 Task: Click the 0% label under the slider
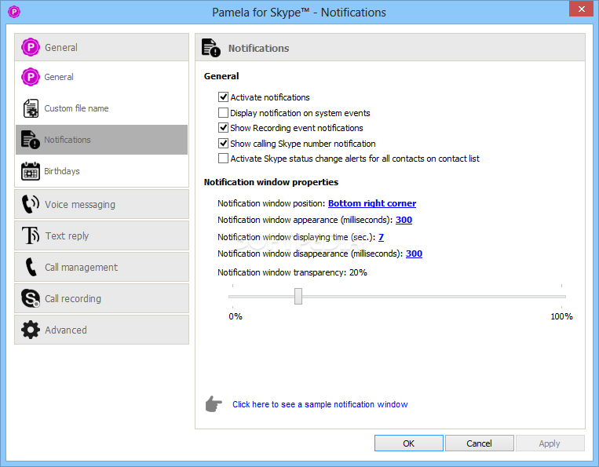236,316
